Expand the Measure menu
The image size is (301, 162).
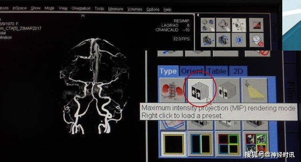pyautogui.click(x=116, y=9)
